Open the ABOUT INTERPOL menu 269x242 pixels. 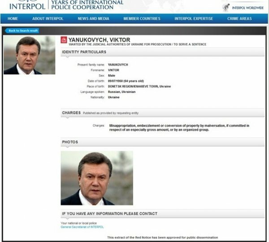tap(48, 18)
